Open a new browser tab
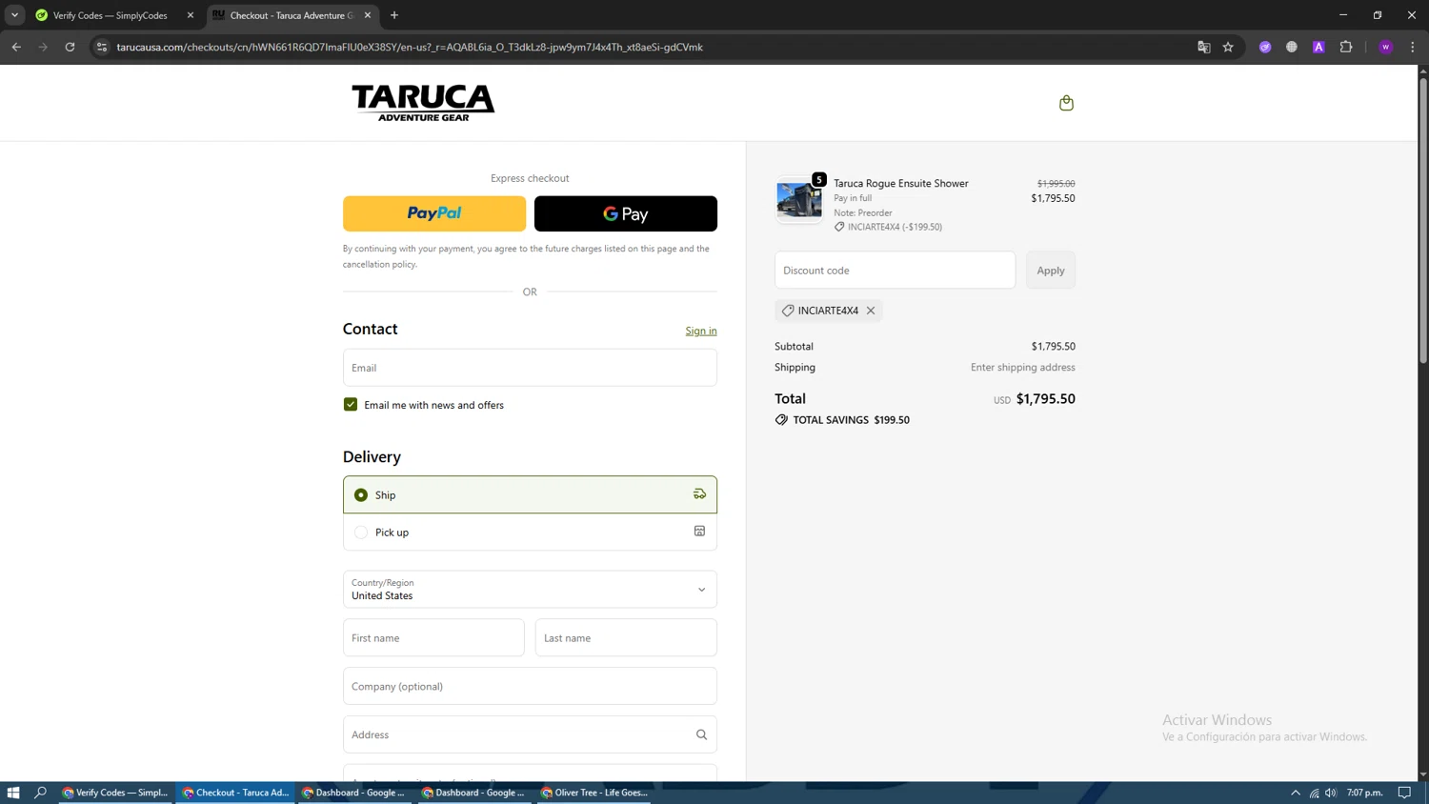Image resolution: width=1429 pixels, height=804 pixels. tap(394, 15)
